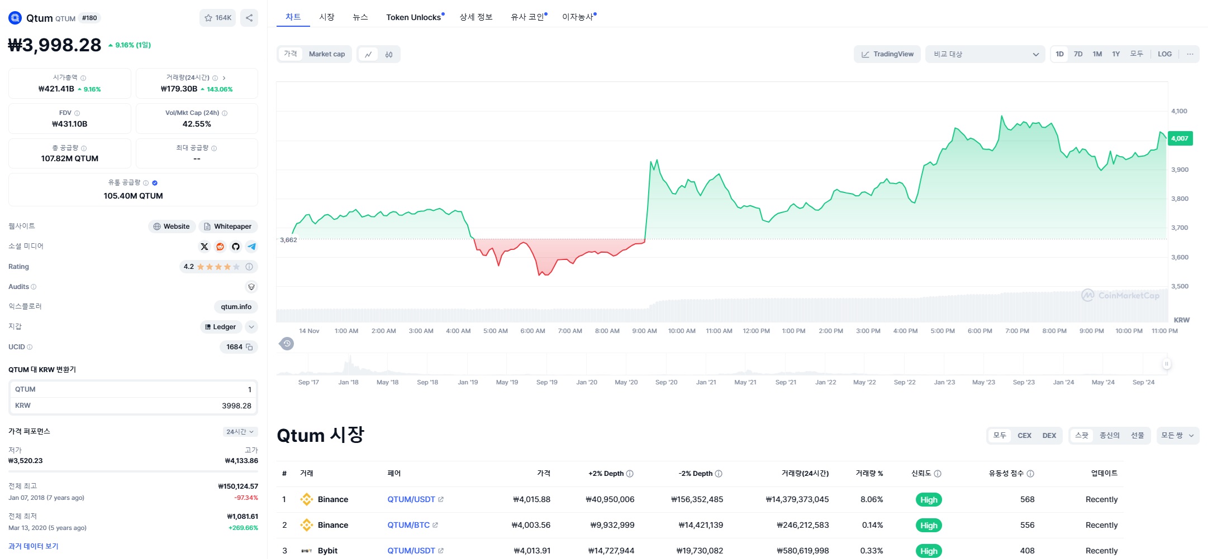Click the liquidity score info icon
The width and height of the screenshot is (1208, 559).
[x=1030, y=474]
